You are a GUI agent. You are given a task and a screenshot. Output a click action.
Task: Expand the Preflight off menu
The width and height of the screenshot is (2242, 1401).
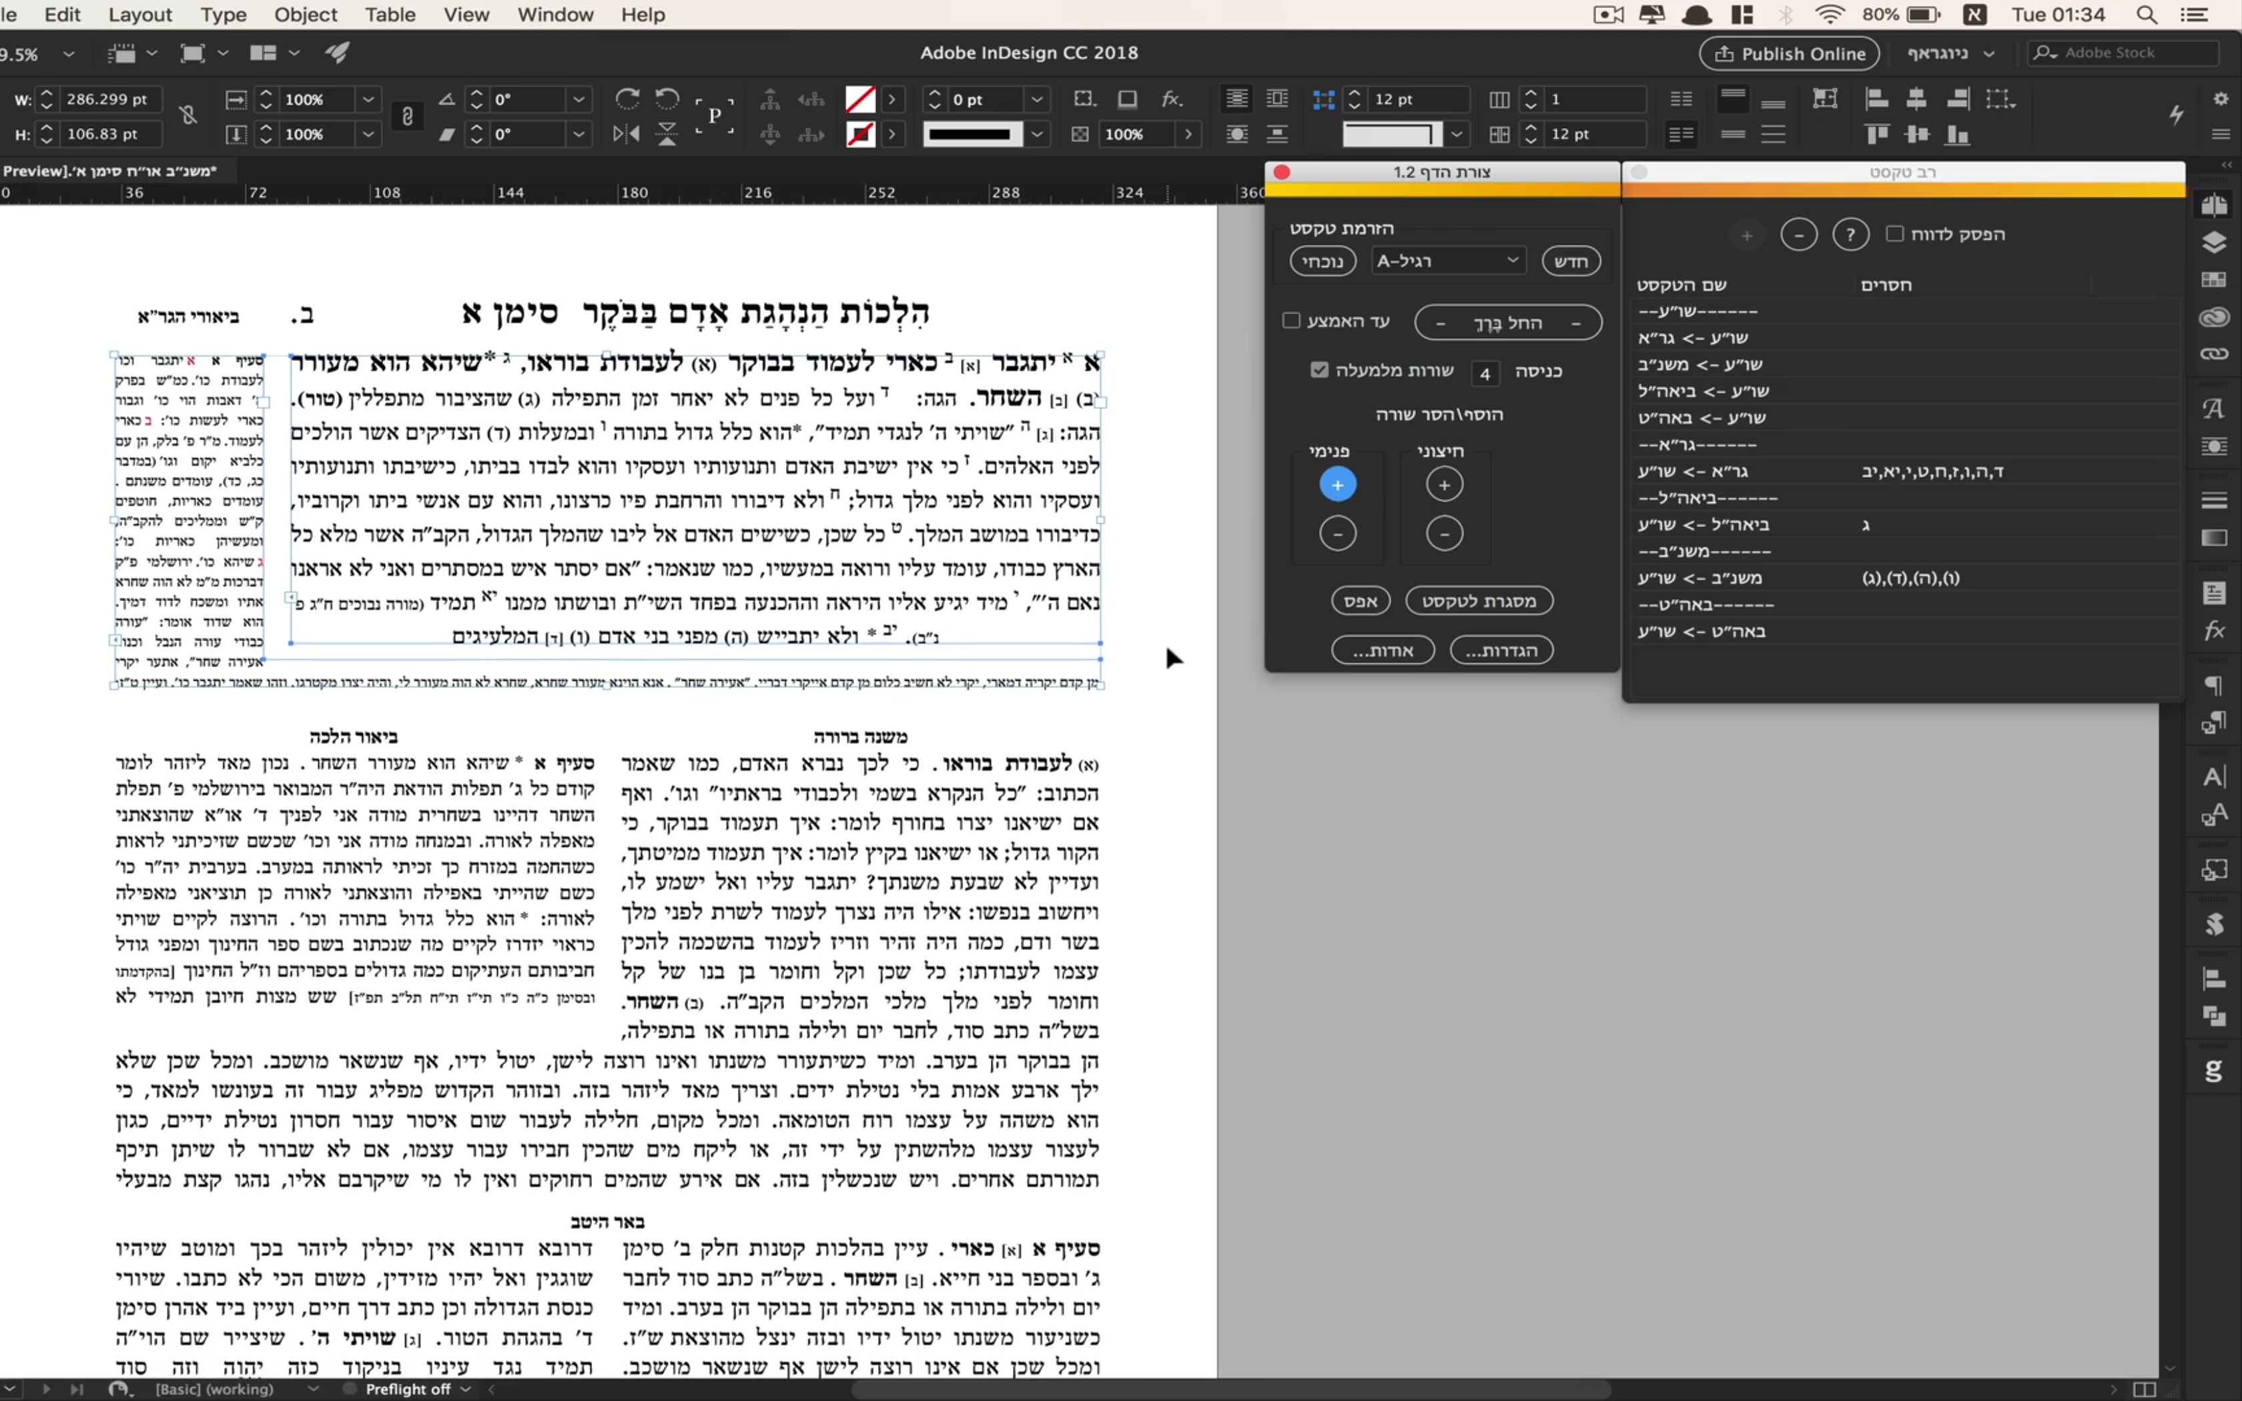click(466, 1389)
